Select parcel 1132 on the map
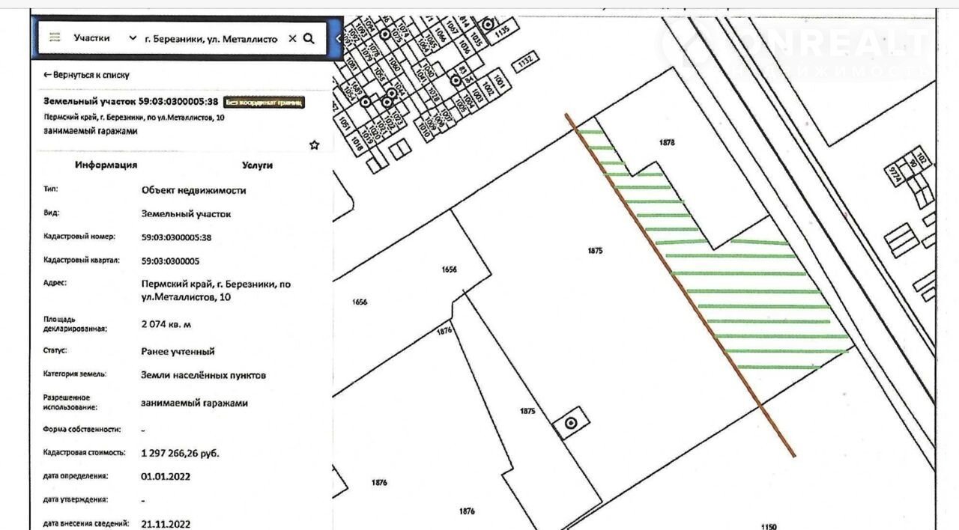Screen dimensions: 959x530 click(x=528, y=58)
